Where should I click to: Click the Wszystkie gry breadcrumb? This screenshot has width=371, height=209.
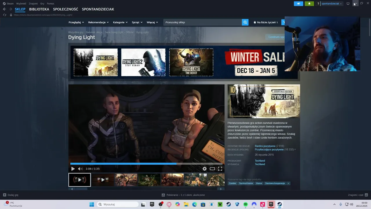76,32
